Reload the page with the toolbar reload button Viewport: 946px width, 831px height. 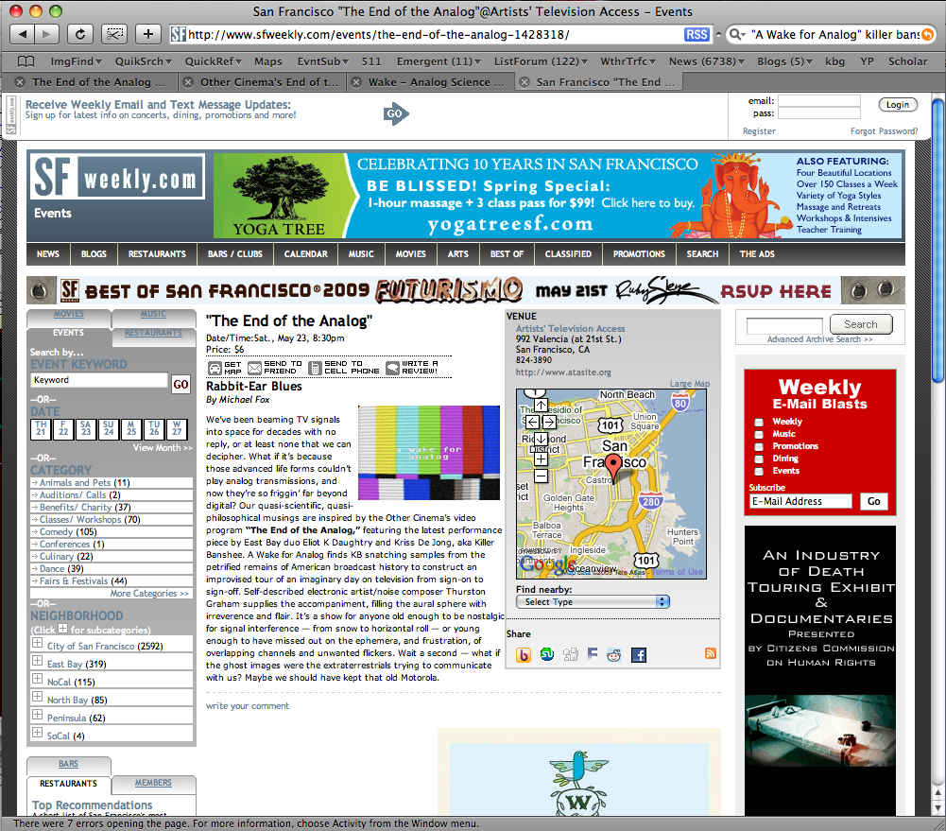pos(79,34)
